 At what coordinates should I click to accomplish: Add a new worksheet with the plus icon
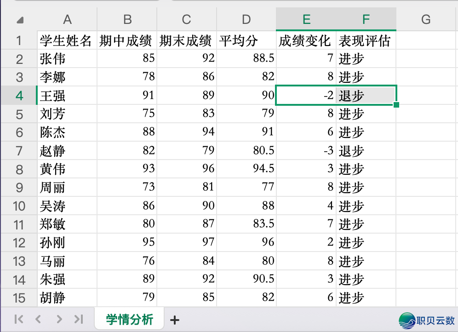(174, 319)
